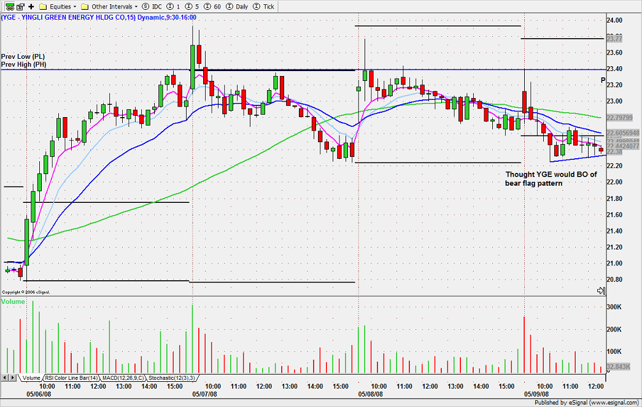Click the 'Thought YGE would BO of' annotation
The image size is (642, 407).
551,174
